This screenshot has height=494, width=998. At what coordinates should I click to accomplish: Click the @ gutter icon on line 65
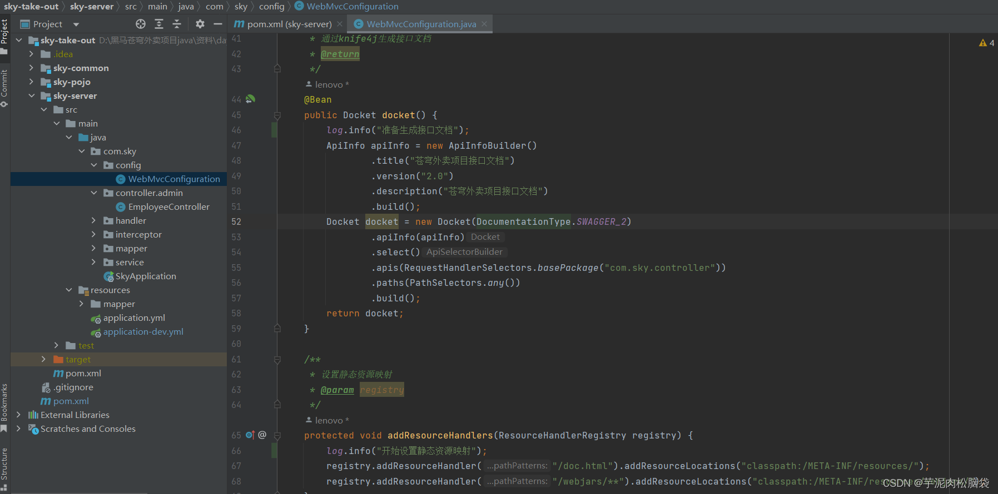click(x=262, y=435)
